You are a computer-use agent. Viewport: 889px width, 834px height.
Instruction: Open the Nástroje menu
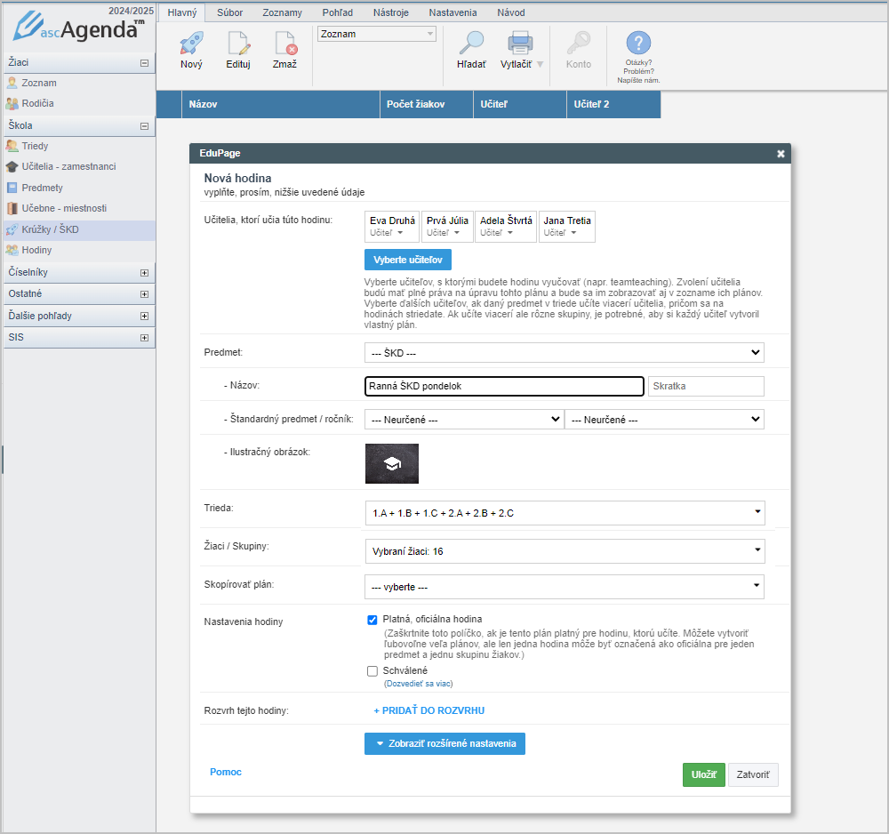point(391,12)
